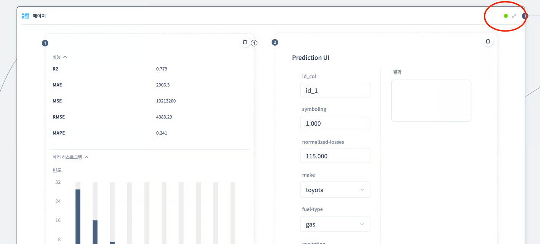Open the make dropdown showing toyota
The image size is (540, 244).
click(x=335, y=190)
